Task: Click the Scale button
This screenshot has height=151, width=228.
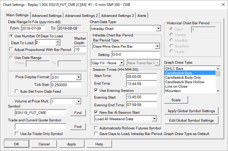Action: click(x=176, y=100)
